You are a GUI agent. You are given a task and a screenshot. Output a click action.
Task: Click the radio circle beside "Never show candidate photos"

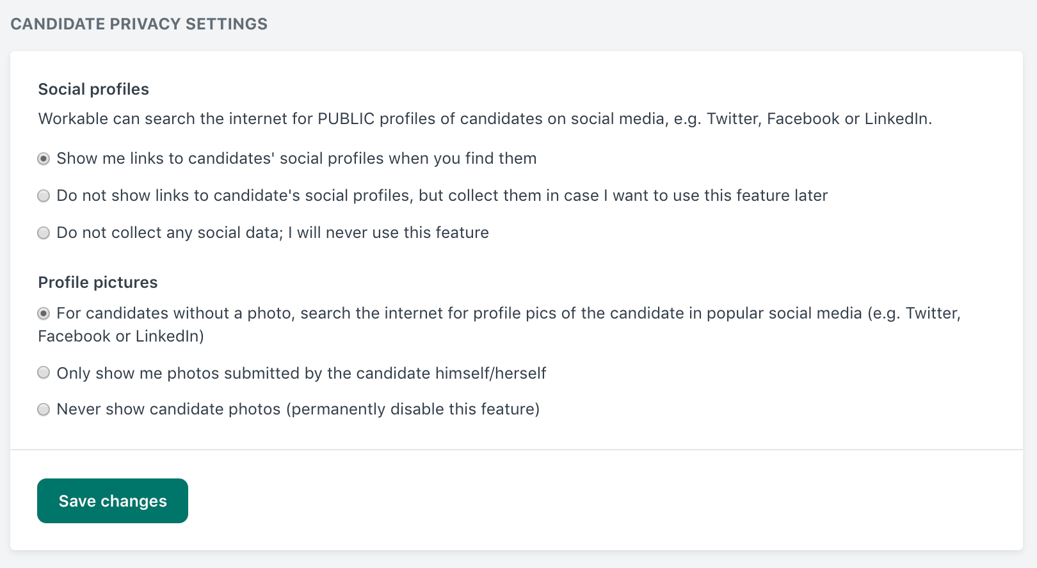[43, 409]
